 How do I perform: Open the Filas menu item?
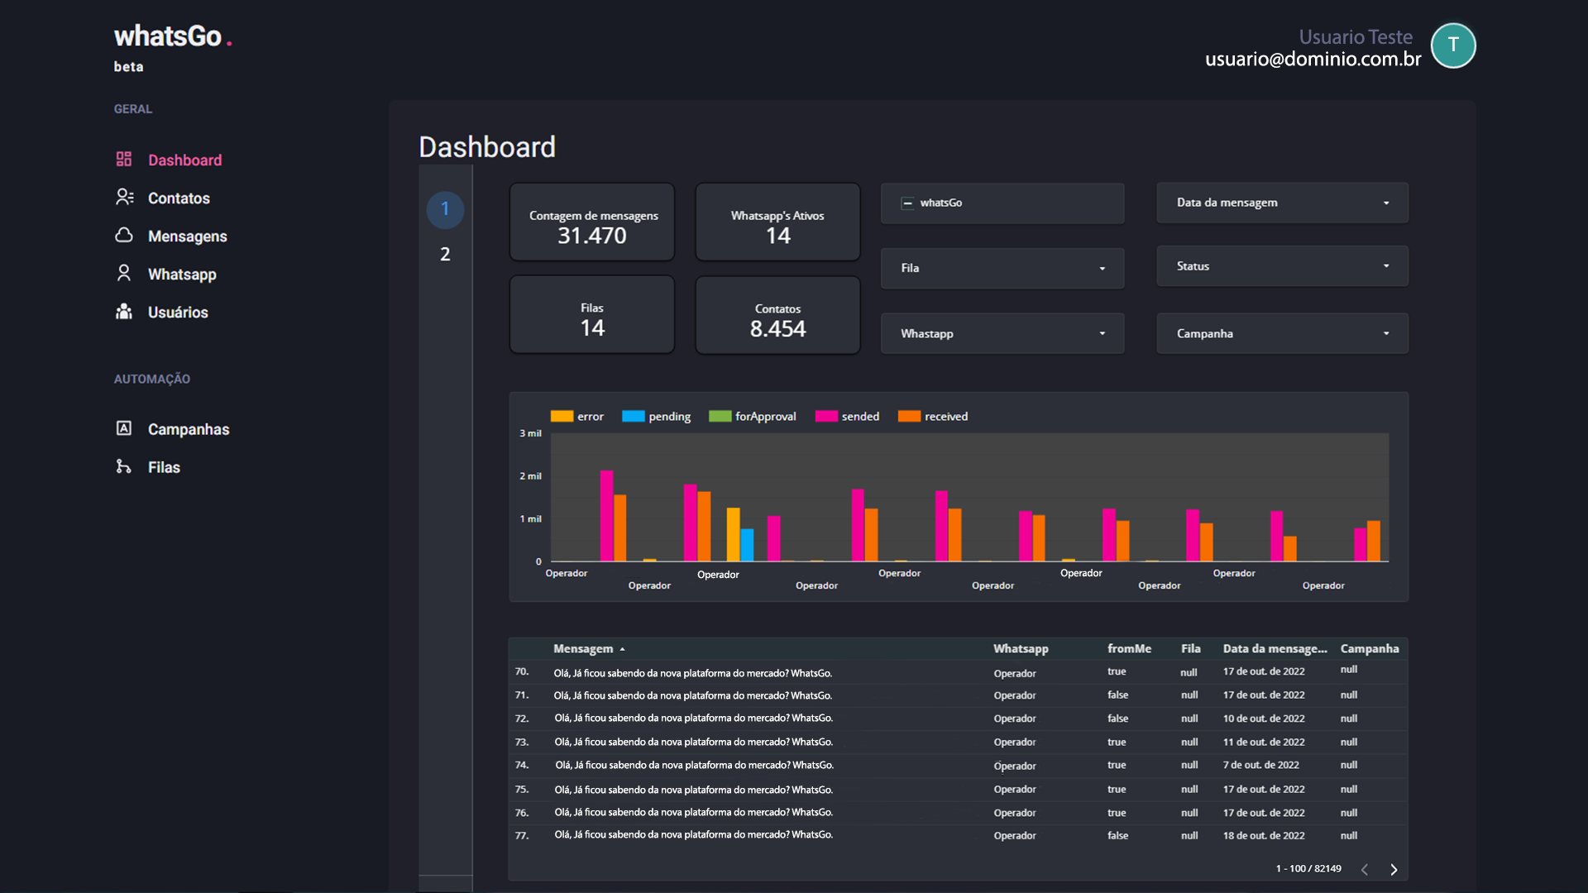coord(164,467)
